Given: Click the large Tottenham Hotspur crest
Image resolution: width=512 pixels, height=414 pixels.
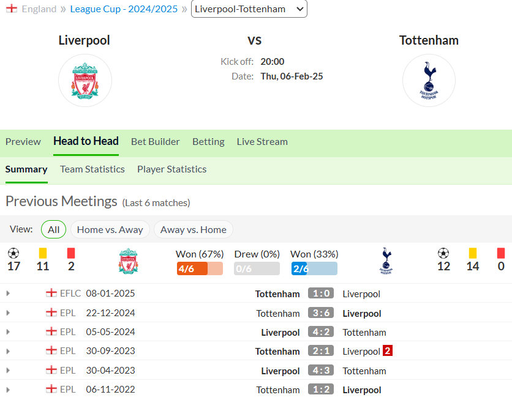Looking at the screenshot, I should click(x=429, y=81).
